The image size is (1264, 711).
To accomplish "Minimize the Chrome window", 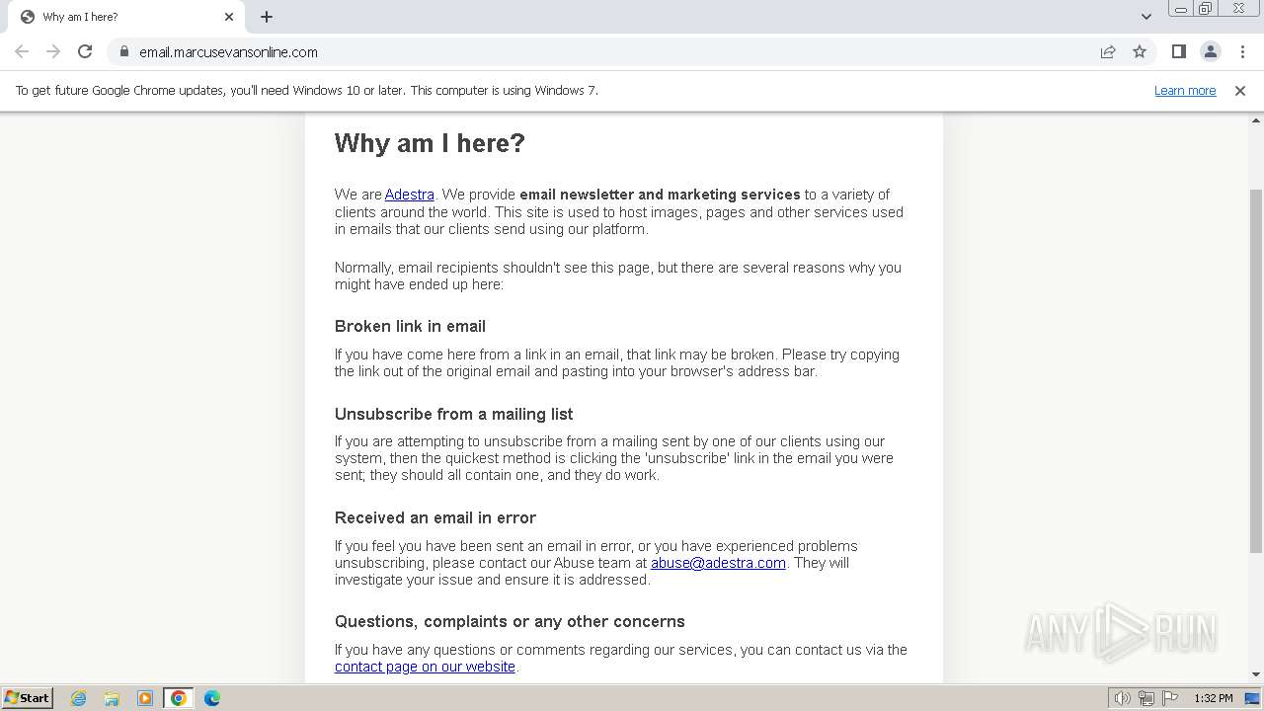I will 1180,9.
